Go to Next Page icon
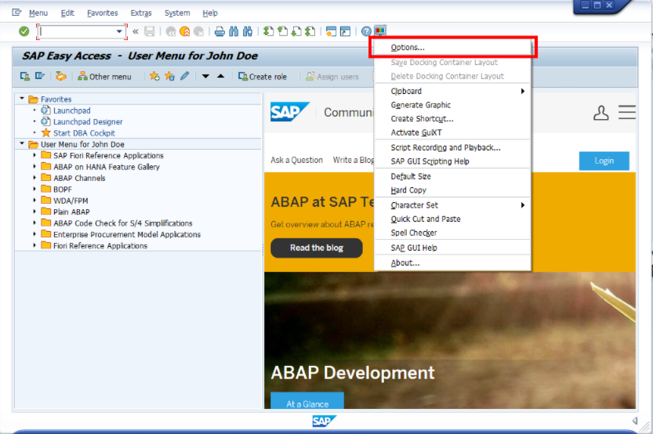653x434 pixels. tap(296, 31)
